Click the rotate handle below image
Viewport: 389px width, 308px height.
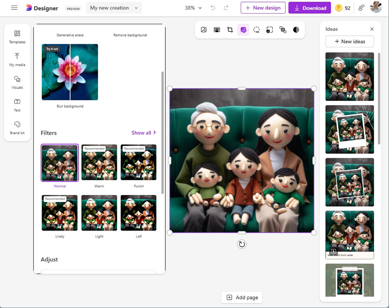242,244
